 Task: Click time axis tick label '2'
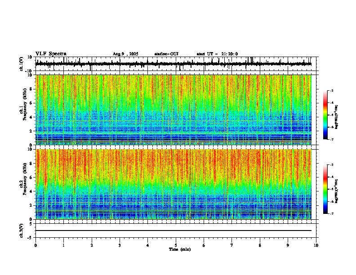pyautogui.click(x=92, y=245)
